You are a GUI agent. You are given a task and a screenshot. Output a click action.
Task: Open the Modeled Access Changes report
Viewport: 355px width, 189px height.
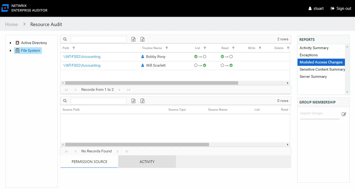tap(321, 62)
